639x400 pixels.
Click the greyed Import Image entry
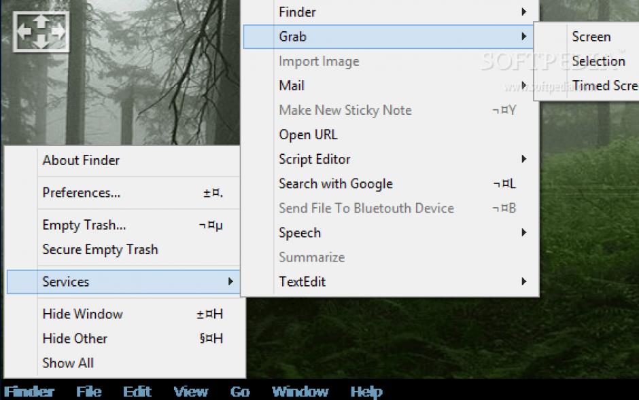pyautogui.click(x=388, y=61)
